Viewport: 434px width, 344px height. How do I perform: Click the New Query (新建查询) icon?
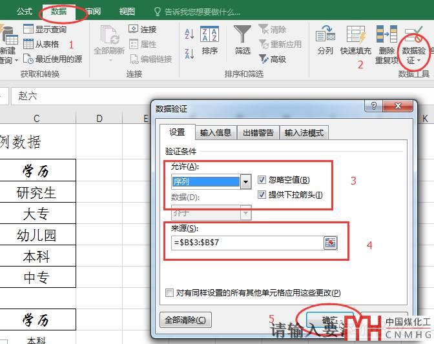click(x=8, y=36)
